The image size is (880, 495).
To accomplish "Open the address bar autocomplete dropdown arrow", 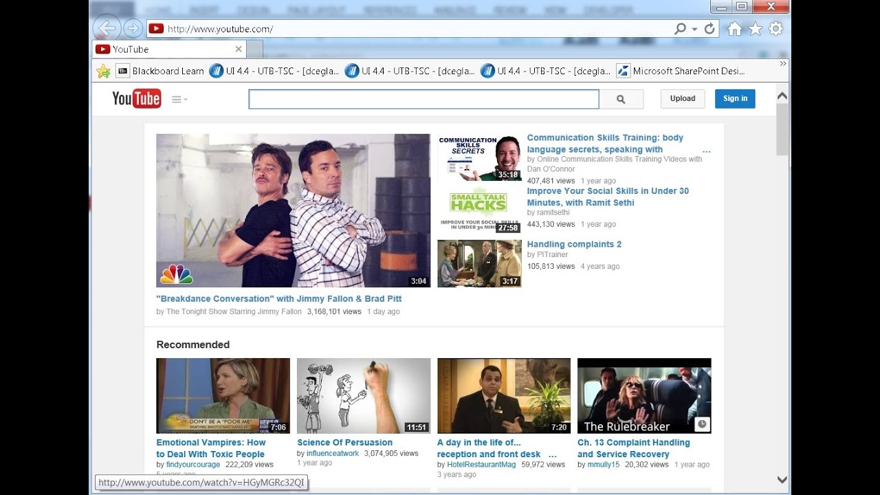I will (x=694, y=29).
